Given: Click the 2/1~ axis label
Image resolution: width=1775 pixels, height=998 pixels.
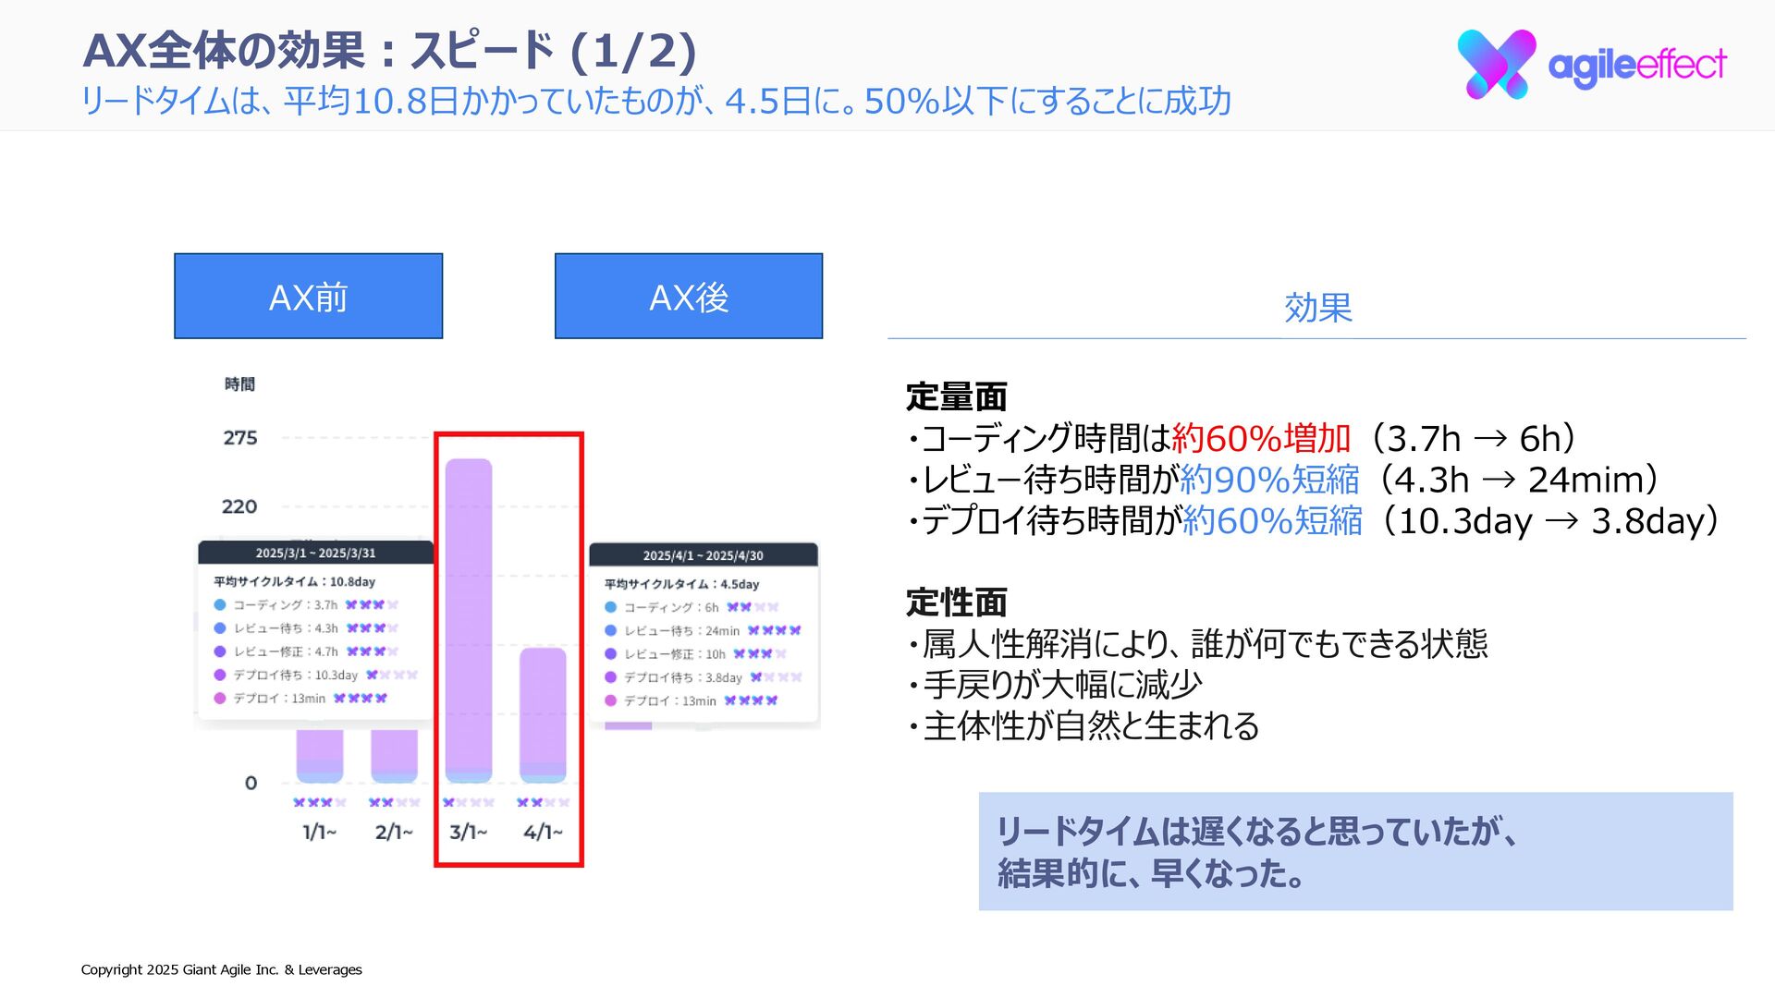Looking at the screenshot, I should pos(394,832).
